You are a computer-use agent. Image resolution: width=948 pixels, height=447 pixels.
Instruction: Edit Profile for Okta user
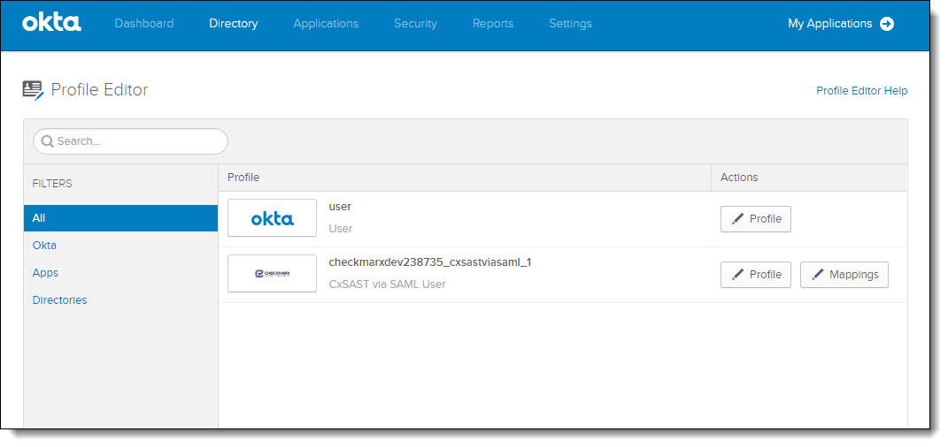(x=755, y=219)
